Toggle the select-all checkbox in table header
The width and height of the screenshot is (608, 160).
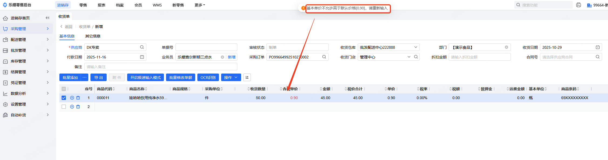point(64,89)
